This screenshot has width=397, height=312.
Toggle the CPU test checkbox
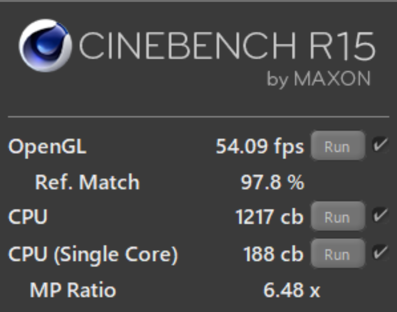click(381, 215)
